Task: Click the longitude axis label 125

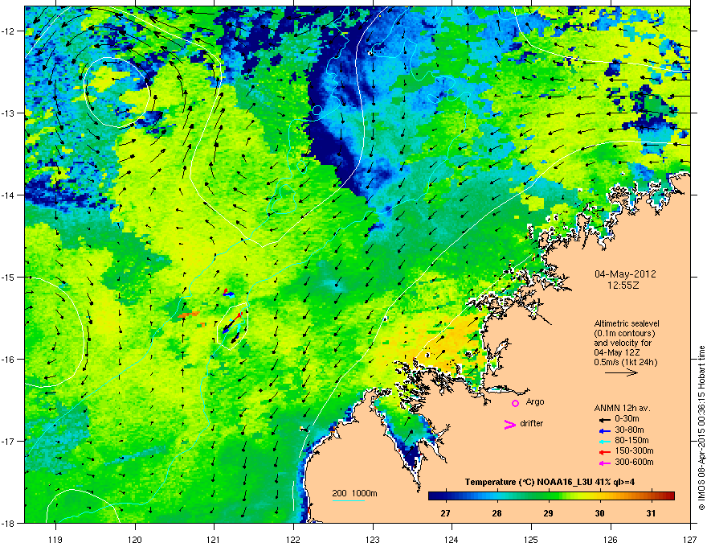Action: tap(531, 539)
